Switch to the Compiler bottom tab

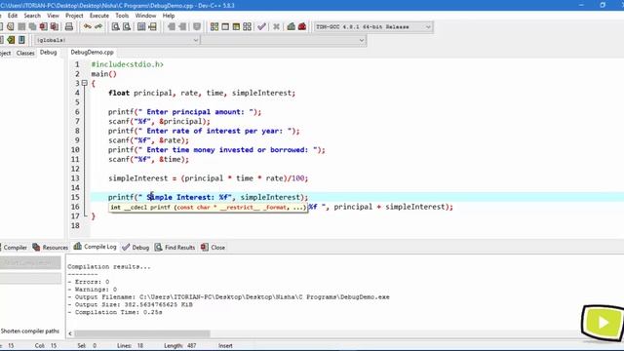click(x=15, y=247)
